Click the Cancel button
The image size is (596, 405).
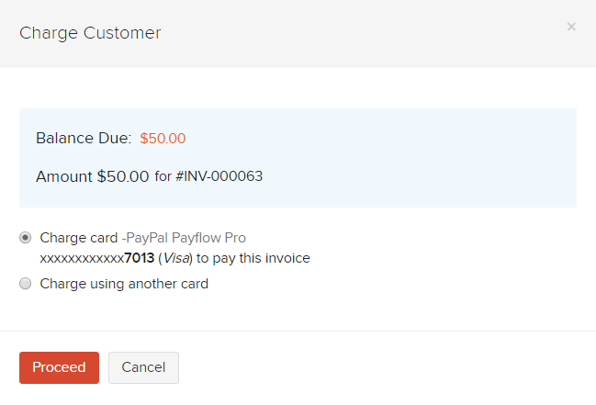pyautogui.click(x=143, y=367)
